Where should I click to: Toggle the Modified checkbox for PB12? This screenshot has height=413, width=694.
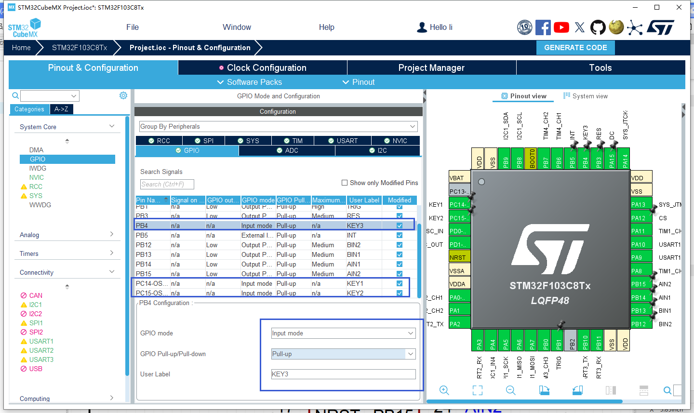(400, 245)
